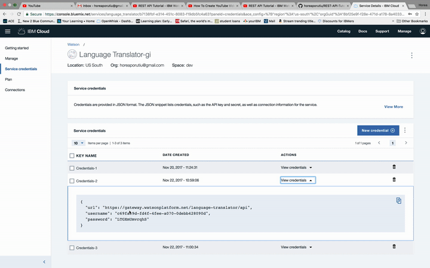Open the yourIBM bookmark

click(x=252, y=21)
